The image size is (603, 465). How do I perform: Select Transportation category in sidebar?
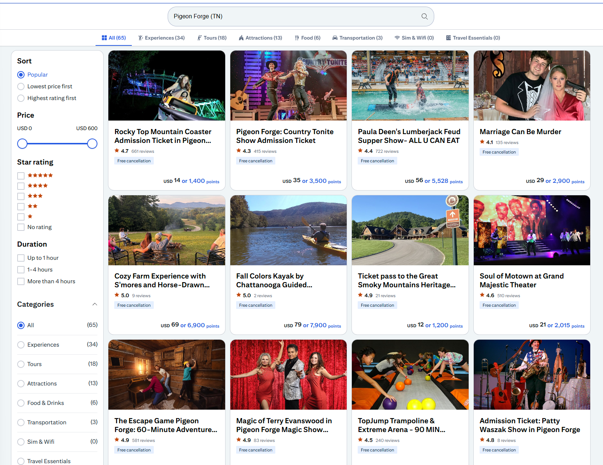(x=21, y=422)
